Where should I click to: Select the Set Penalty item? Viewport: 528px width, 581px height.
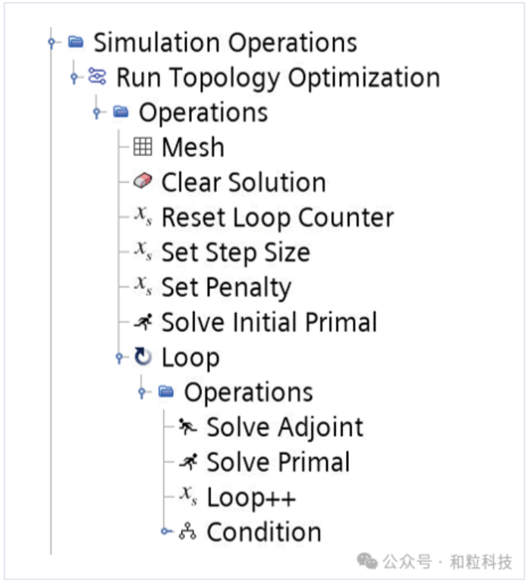[226, 287]
